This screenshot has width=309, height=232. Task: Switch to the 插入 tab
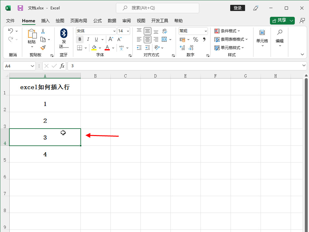pyautogui.click(x=45, y=21)
